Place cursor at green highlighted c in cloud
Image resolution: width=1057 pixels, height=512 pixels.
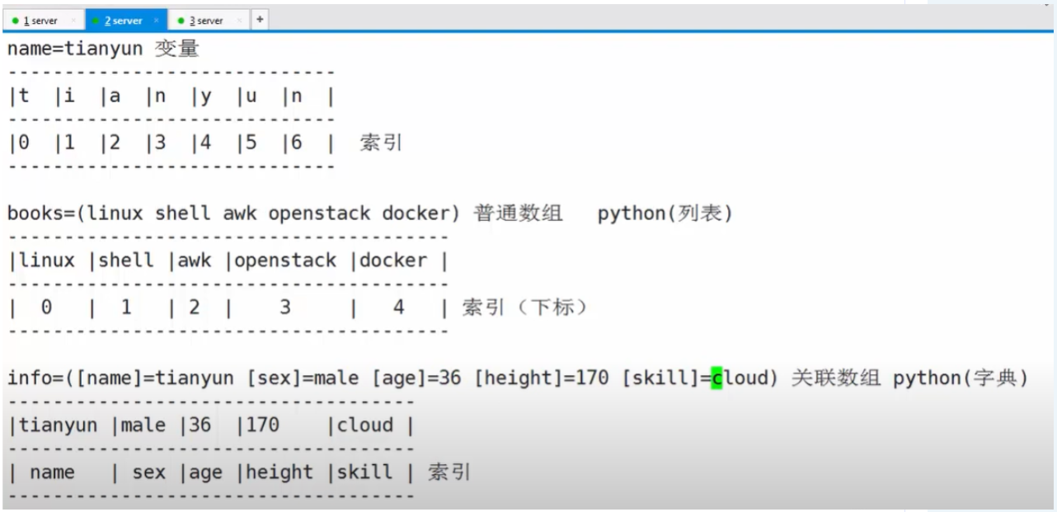(x=716, y=378)
